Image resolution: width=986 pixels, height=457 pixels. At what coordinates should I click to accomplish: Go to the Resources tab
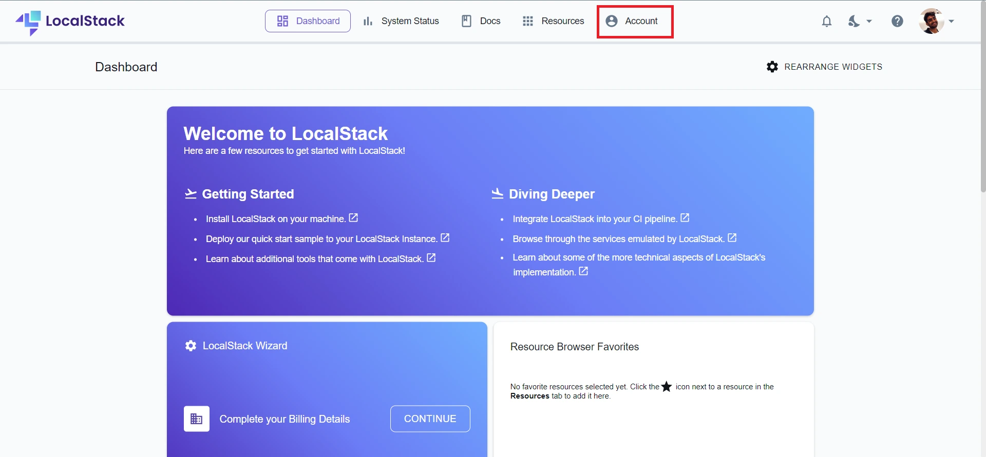click(553, 21)
